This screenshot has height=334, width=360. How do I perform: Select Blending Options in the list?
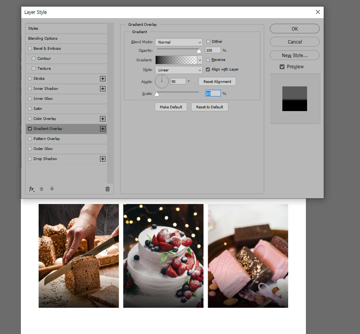pos(66,39)
